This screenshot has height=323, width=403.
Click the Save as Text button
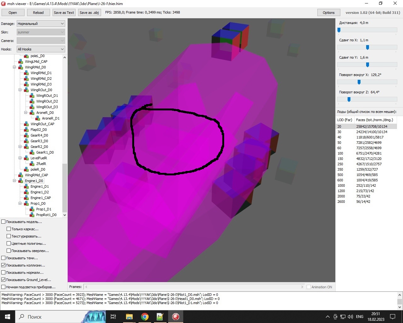[x=64, y=13]
